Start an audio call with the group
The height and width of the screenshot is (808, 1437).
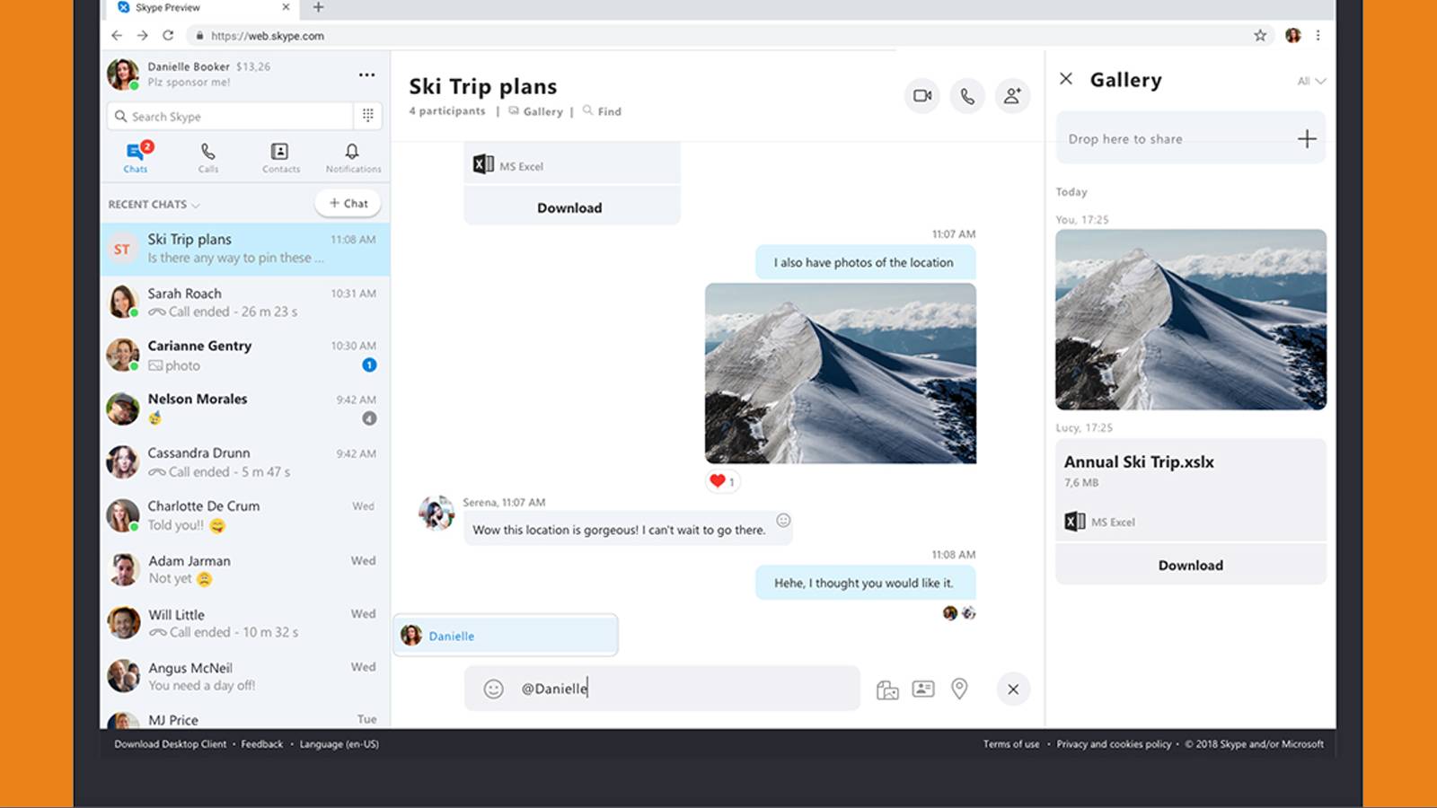click(967, 95)
